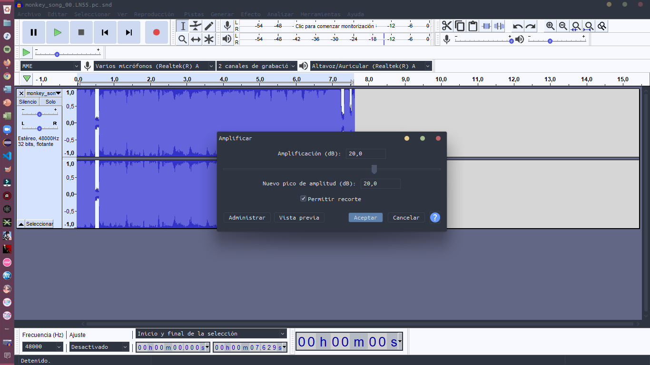Skip to end of the track
Screen dimensions: 650x365
click(129, 32)
